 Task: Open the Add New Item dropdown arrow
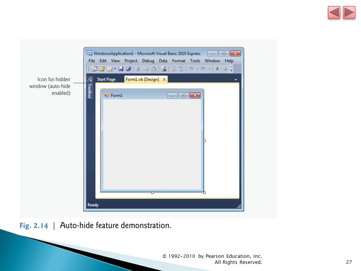tap(115, 69)
